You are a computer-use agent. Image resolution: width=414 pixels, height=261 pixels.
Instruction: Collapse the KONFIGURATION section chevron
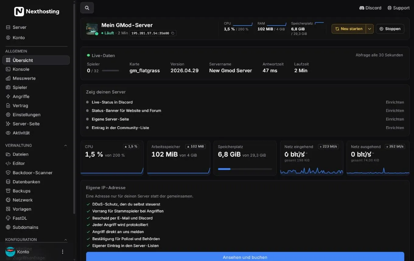click(65, 239)
